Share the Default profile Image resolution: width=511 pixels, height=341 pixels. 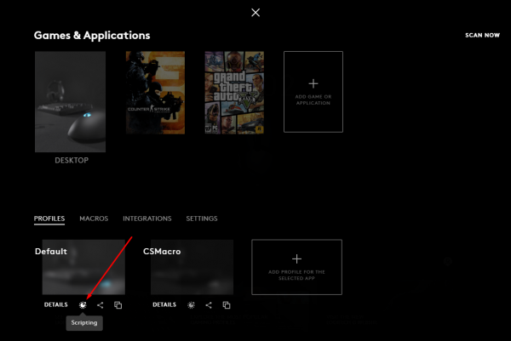click(100, 304)
